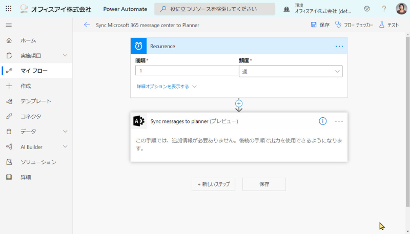Open the user profile avatar

(401, 9)
